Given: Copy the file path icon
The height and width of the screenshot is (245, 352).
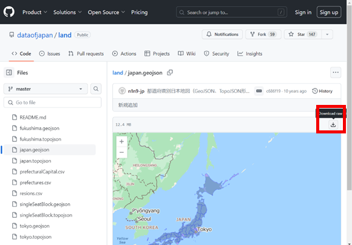Looking at the screenshot, I should 170,72.
